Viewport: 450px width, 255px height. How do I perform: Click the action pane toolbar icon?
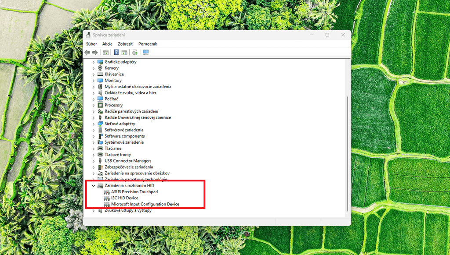pyautogui.click(x=124, y=53)
